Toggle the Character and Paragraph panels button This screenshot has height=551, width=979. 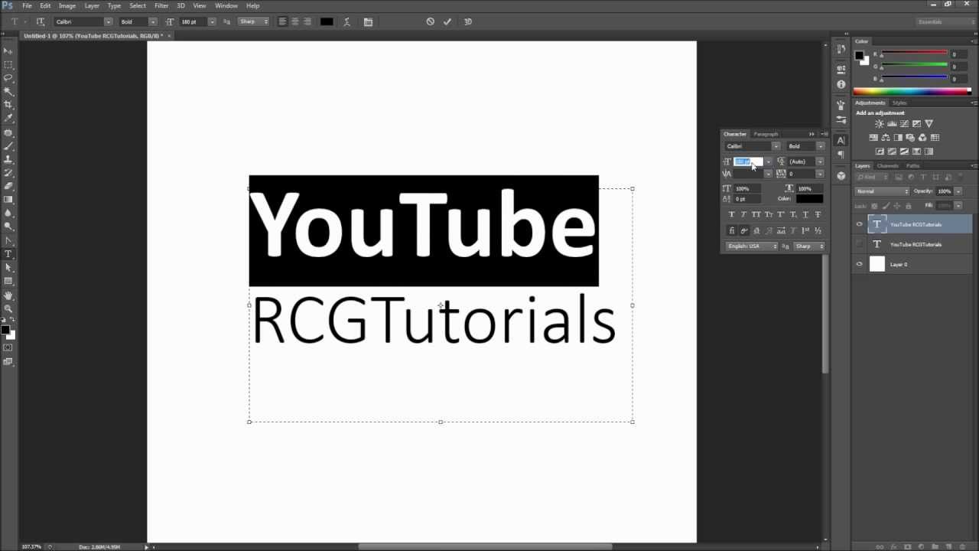pos(368,21)
